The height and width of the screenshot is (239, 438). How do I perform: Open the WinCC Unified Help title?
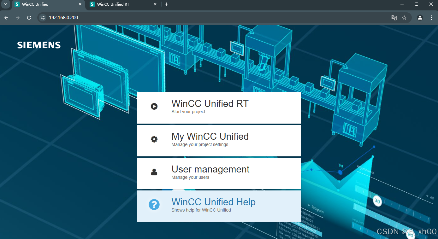coord(213,202)
